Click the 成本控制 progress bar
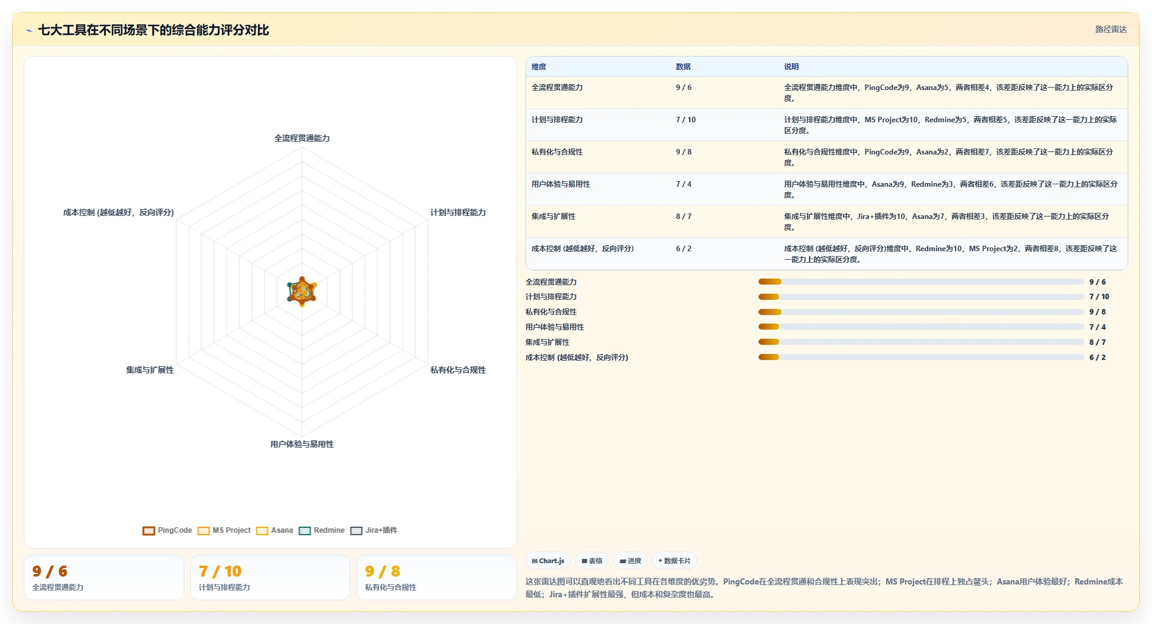The width and height of the screenshot is (1152, 624). 921,357
